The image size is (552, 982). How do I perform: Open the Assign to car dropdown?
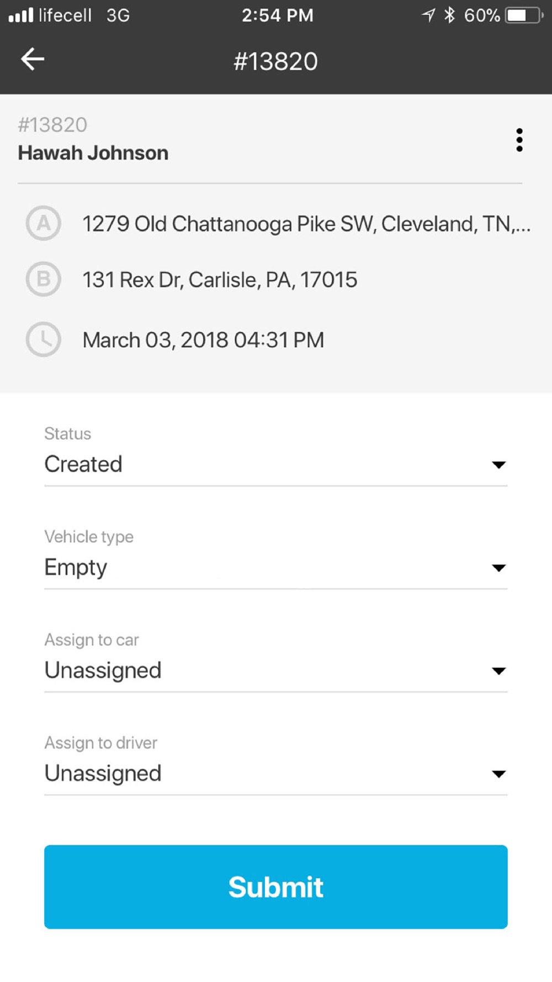click(x=276, y=670)
